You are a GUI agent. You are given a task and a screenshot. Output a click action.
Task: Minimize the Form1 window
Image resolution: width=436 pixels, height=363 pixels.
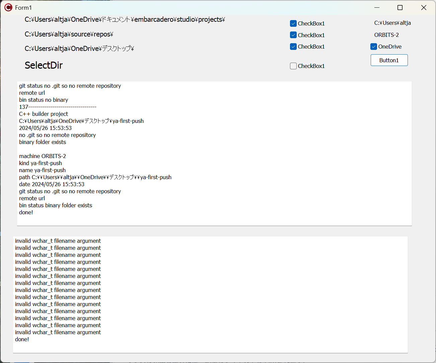coord(377,7)
